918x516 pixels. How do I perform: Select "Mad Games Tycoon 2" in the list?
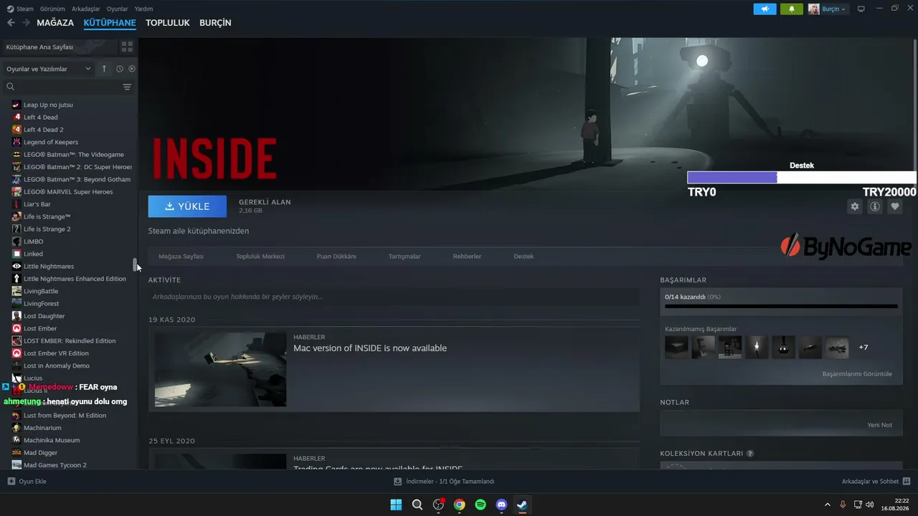(x=55, y=465)
